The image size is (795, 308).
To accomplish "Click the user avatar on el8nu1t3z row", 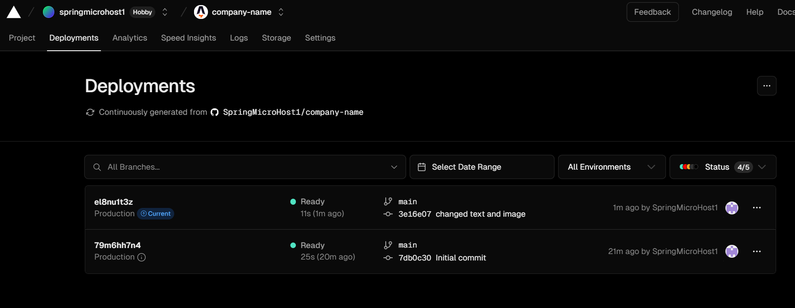I will click(x=731, y=208).
